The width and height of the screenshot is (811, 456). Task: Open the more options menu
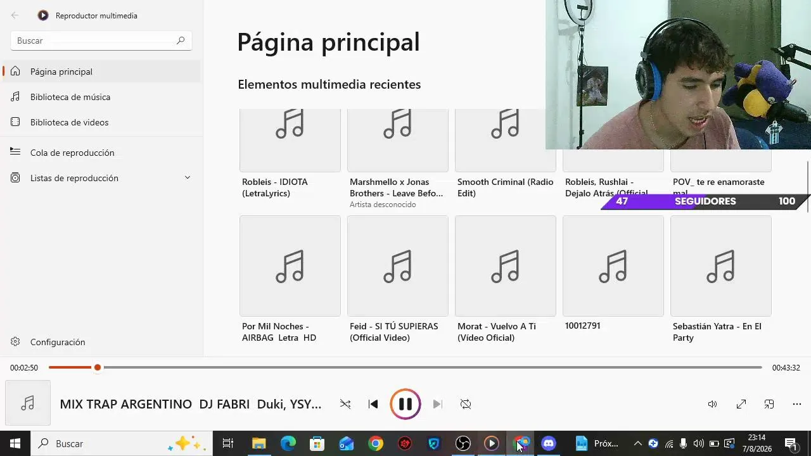797,404
